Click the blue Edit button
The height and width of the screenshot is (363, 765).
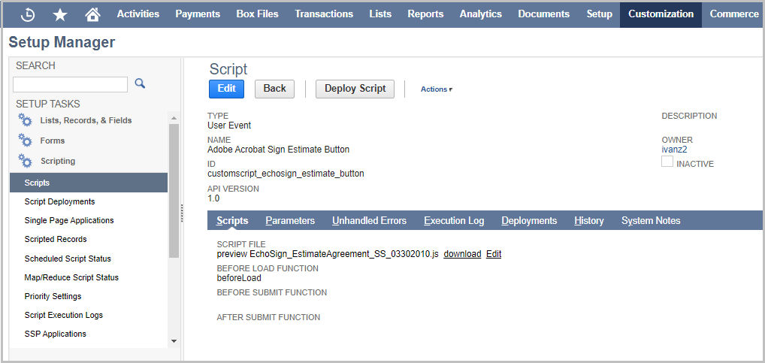226,89
